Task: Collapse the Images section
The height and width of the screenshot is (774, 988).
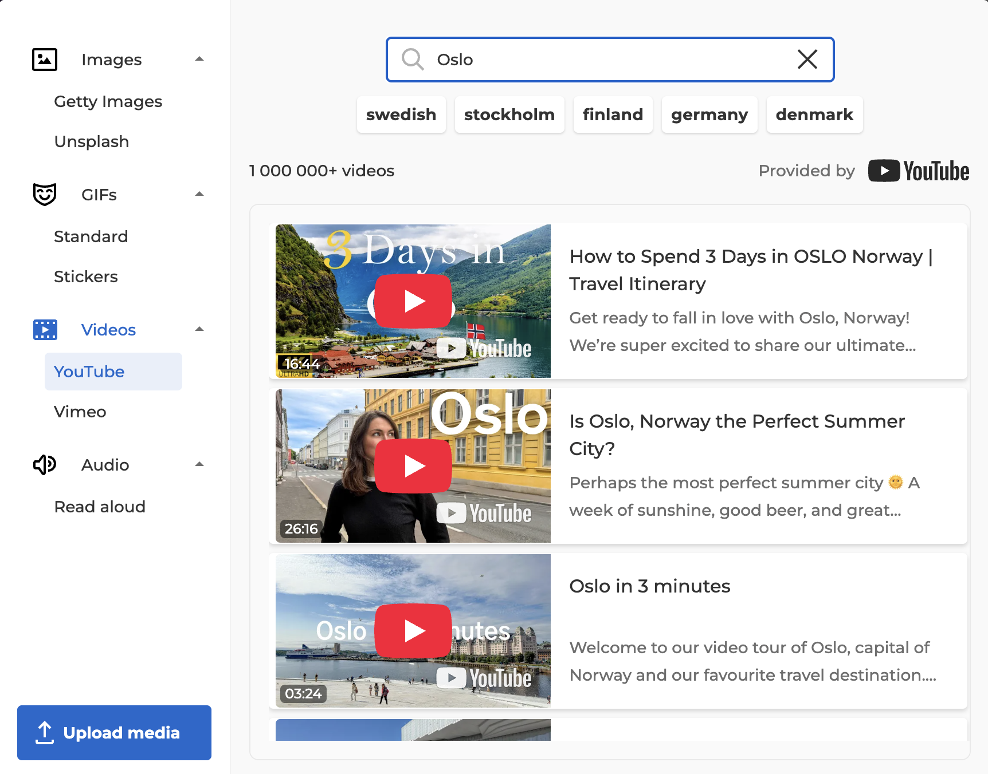Action: 199,59
